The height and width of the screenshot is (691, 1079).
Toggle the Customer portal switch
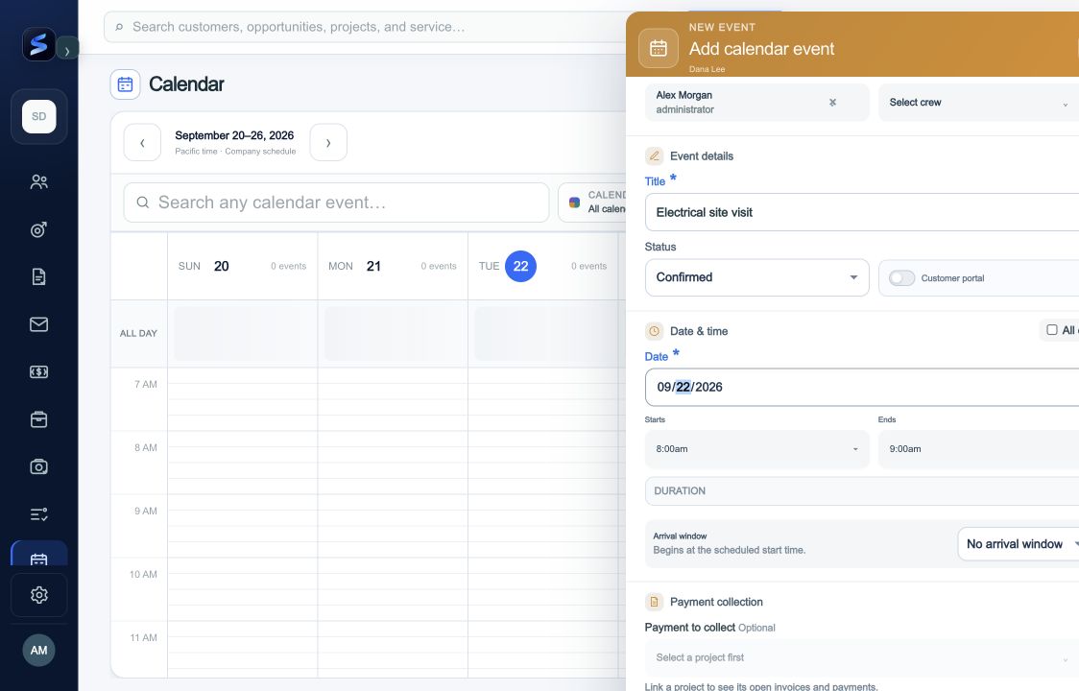click(901, 278)
